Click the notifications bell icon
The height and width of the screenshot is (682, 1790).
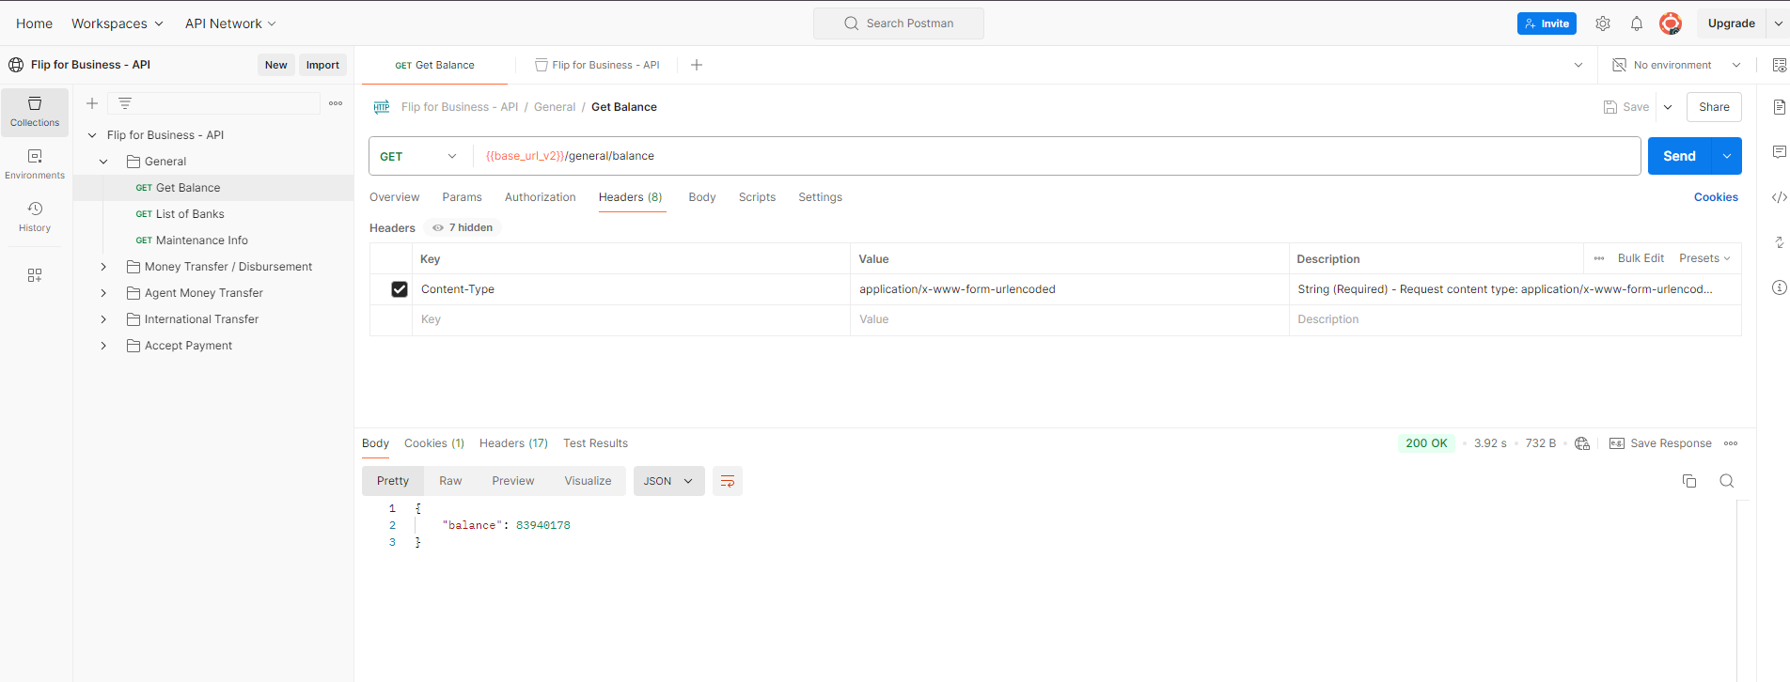[1637, 23]
